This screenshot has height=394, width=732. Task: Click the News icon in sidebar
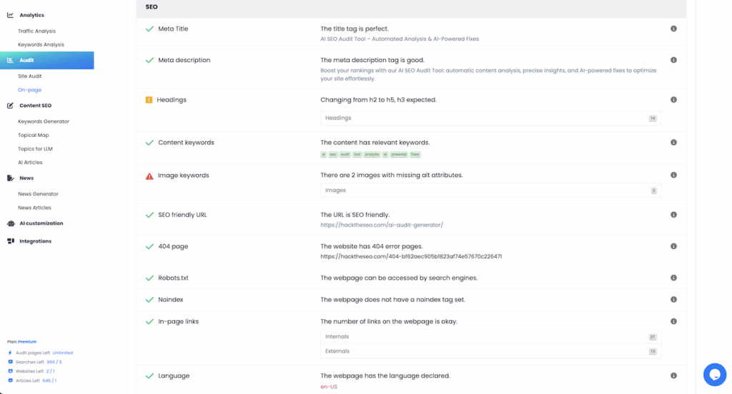[10, 178]
